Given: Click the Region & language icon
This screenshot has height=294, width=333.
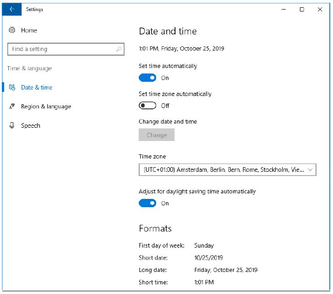Looking at the screenshot, I should pyautogui.click(x=12, y=107).
